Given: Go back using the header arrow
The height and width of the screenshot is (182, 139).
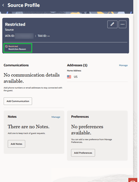Looking at the screenshot, I should pyautogui.click(x=3, y=5).
